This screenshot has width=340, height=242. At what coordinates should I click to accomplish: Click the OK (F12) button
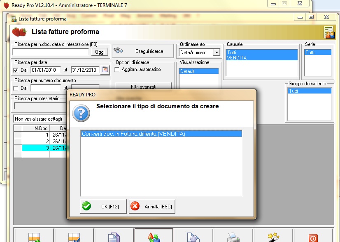pos(103,207)
